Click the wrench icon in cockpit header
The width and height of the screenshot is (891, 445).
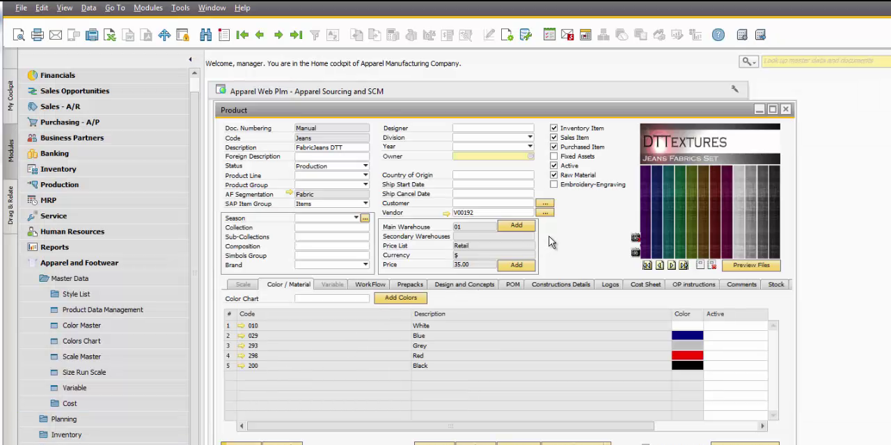click(x=734, y=89)
